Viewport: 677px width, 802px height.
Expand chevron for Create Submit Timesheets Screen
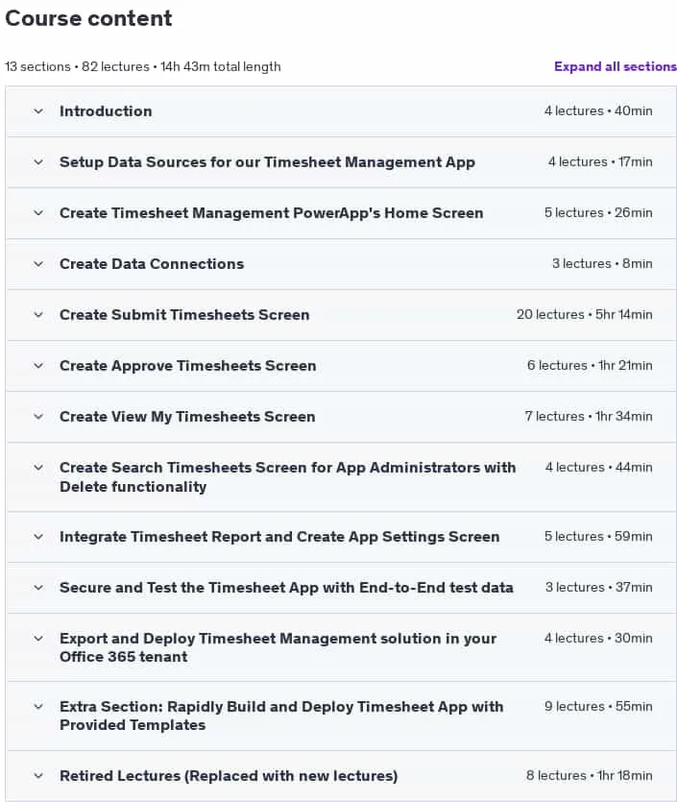tap(38, 315)
